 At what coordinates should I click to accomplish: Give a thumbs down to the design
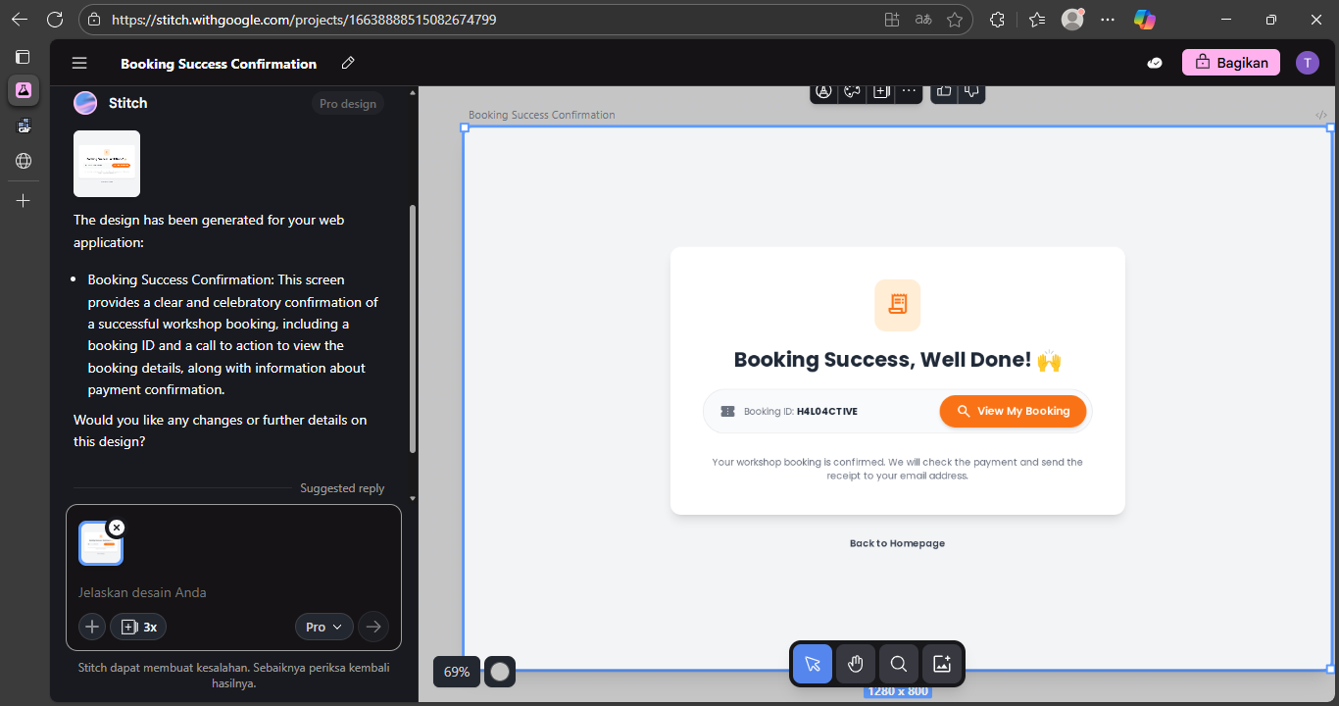point(970,90)
